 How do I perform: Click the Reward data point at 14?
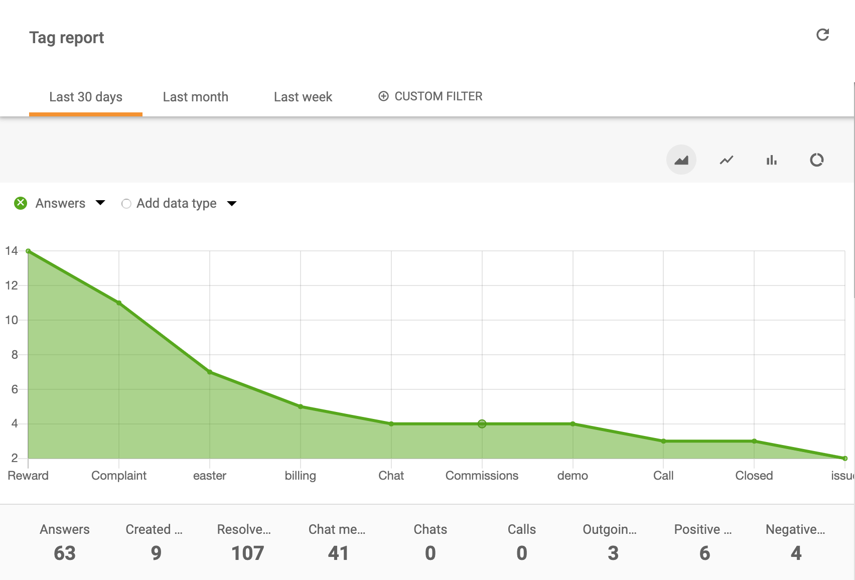29,251
